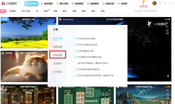Screen dimensions: 175x104
Task: Open the green sticky-notes wallpaper
Action: [86, 95]
